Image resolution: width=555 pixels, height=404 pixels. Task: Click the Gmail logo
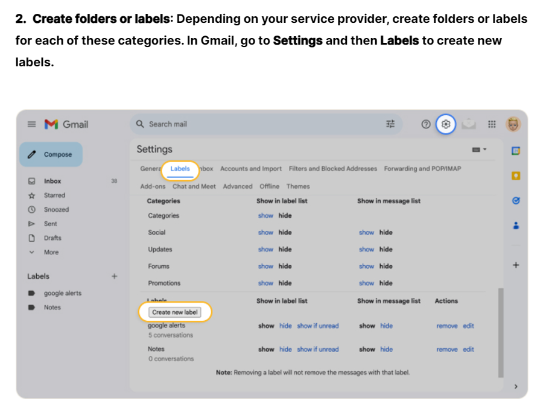click(66, 124)
